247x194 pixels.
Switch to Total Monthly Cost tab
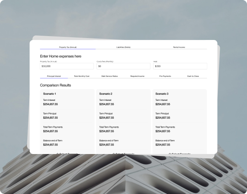tap(82, 76)
